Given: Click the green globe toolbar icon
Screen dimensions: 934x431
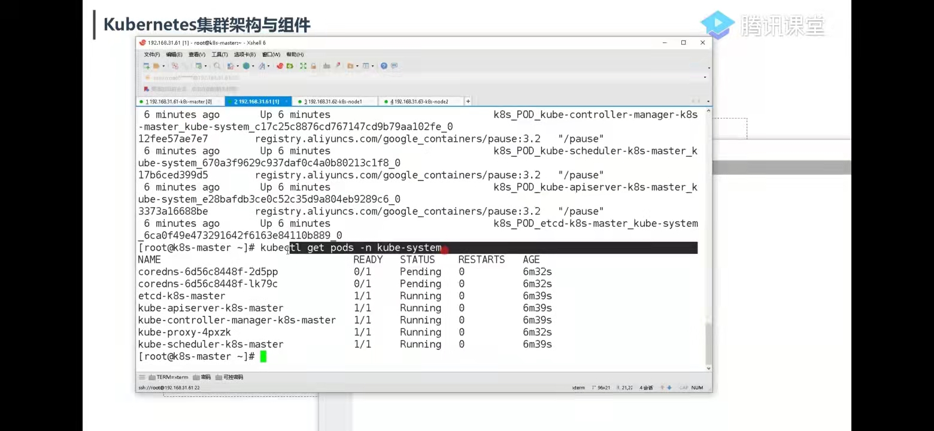Looking at the screenshot, I should [246, 66].
